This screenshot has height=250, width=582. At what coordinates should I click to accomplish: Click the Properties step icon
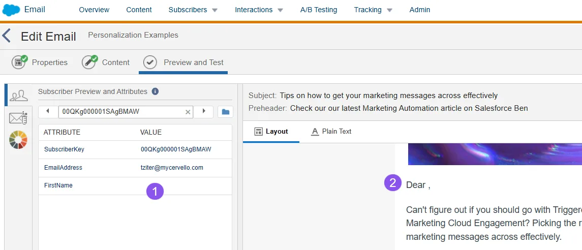19,62
